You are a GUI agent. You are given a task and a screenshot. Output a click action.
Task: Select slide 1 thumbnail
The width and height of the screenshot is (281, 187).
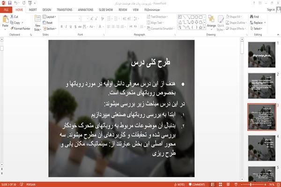point(262,55)
